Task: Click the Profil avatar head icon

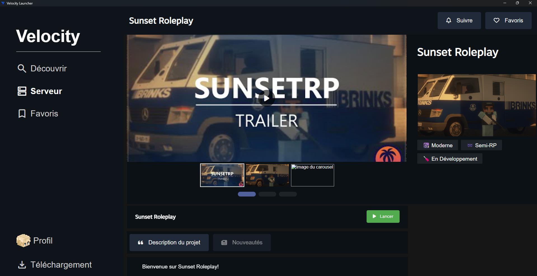Action: pos(23,240)
